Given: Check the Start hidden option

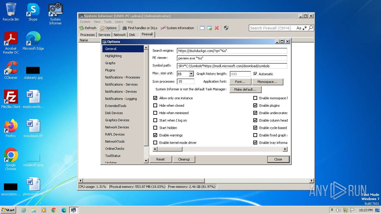Looking at the screenshot, I should click(155, 128).
